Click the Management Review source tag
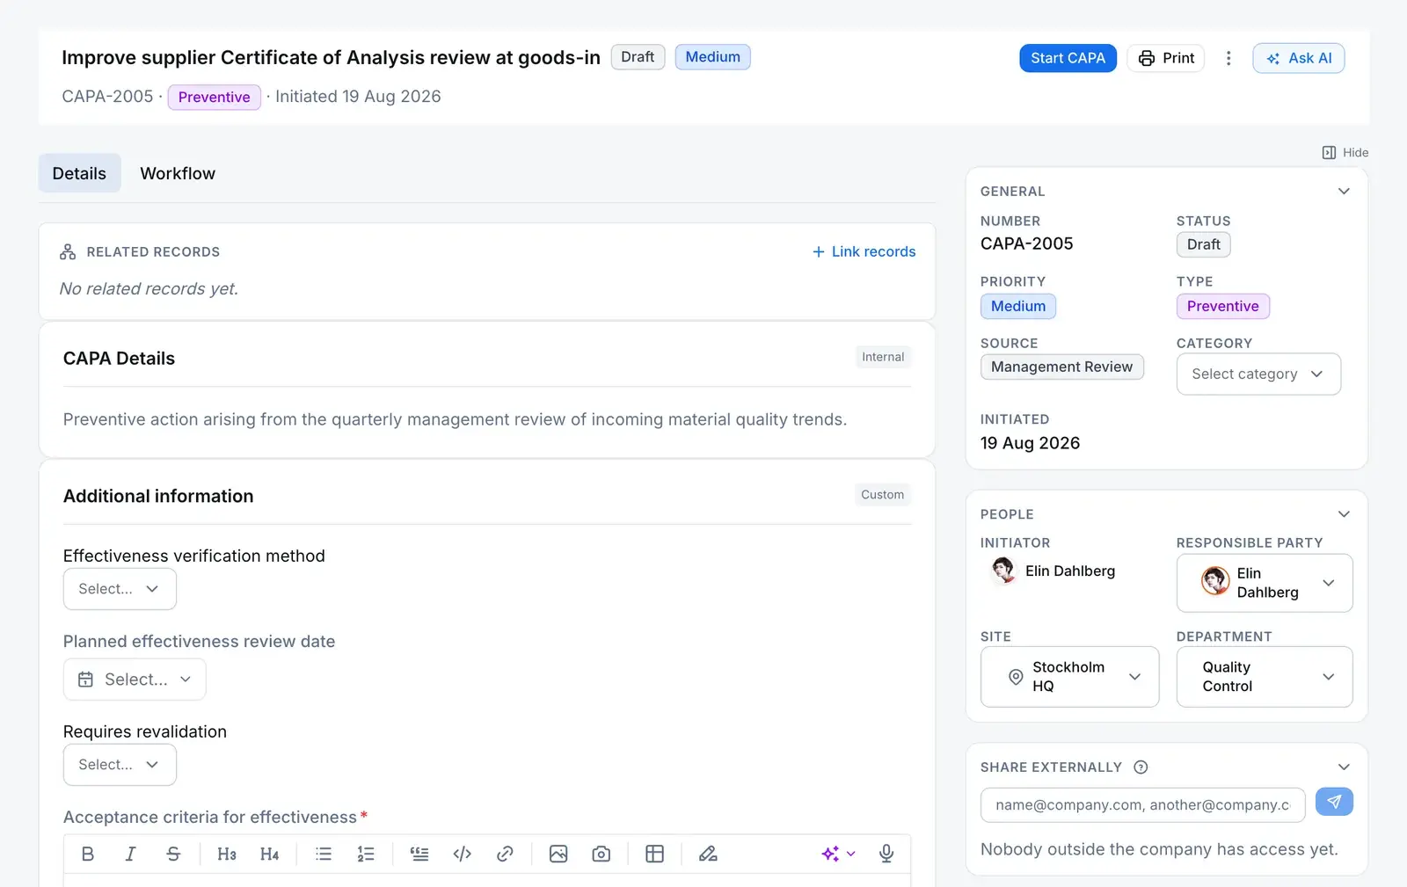The width and height of the screenshot is (1407, 887). click(1061, 367)
